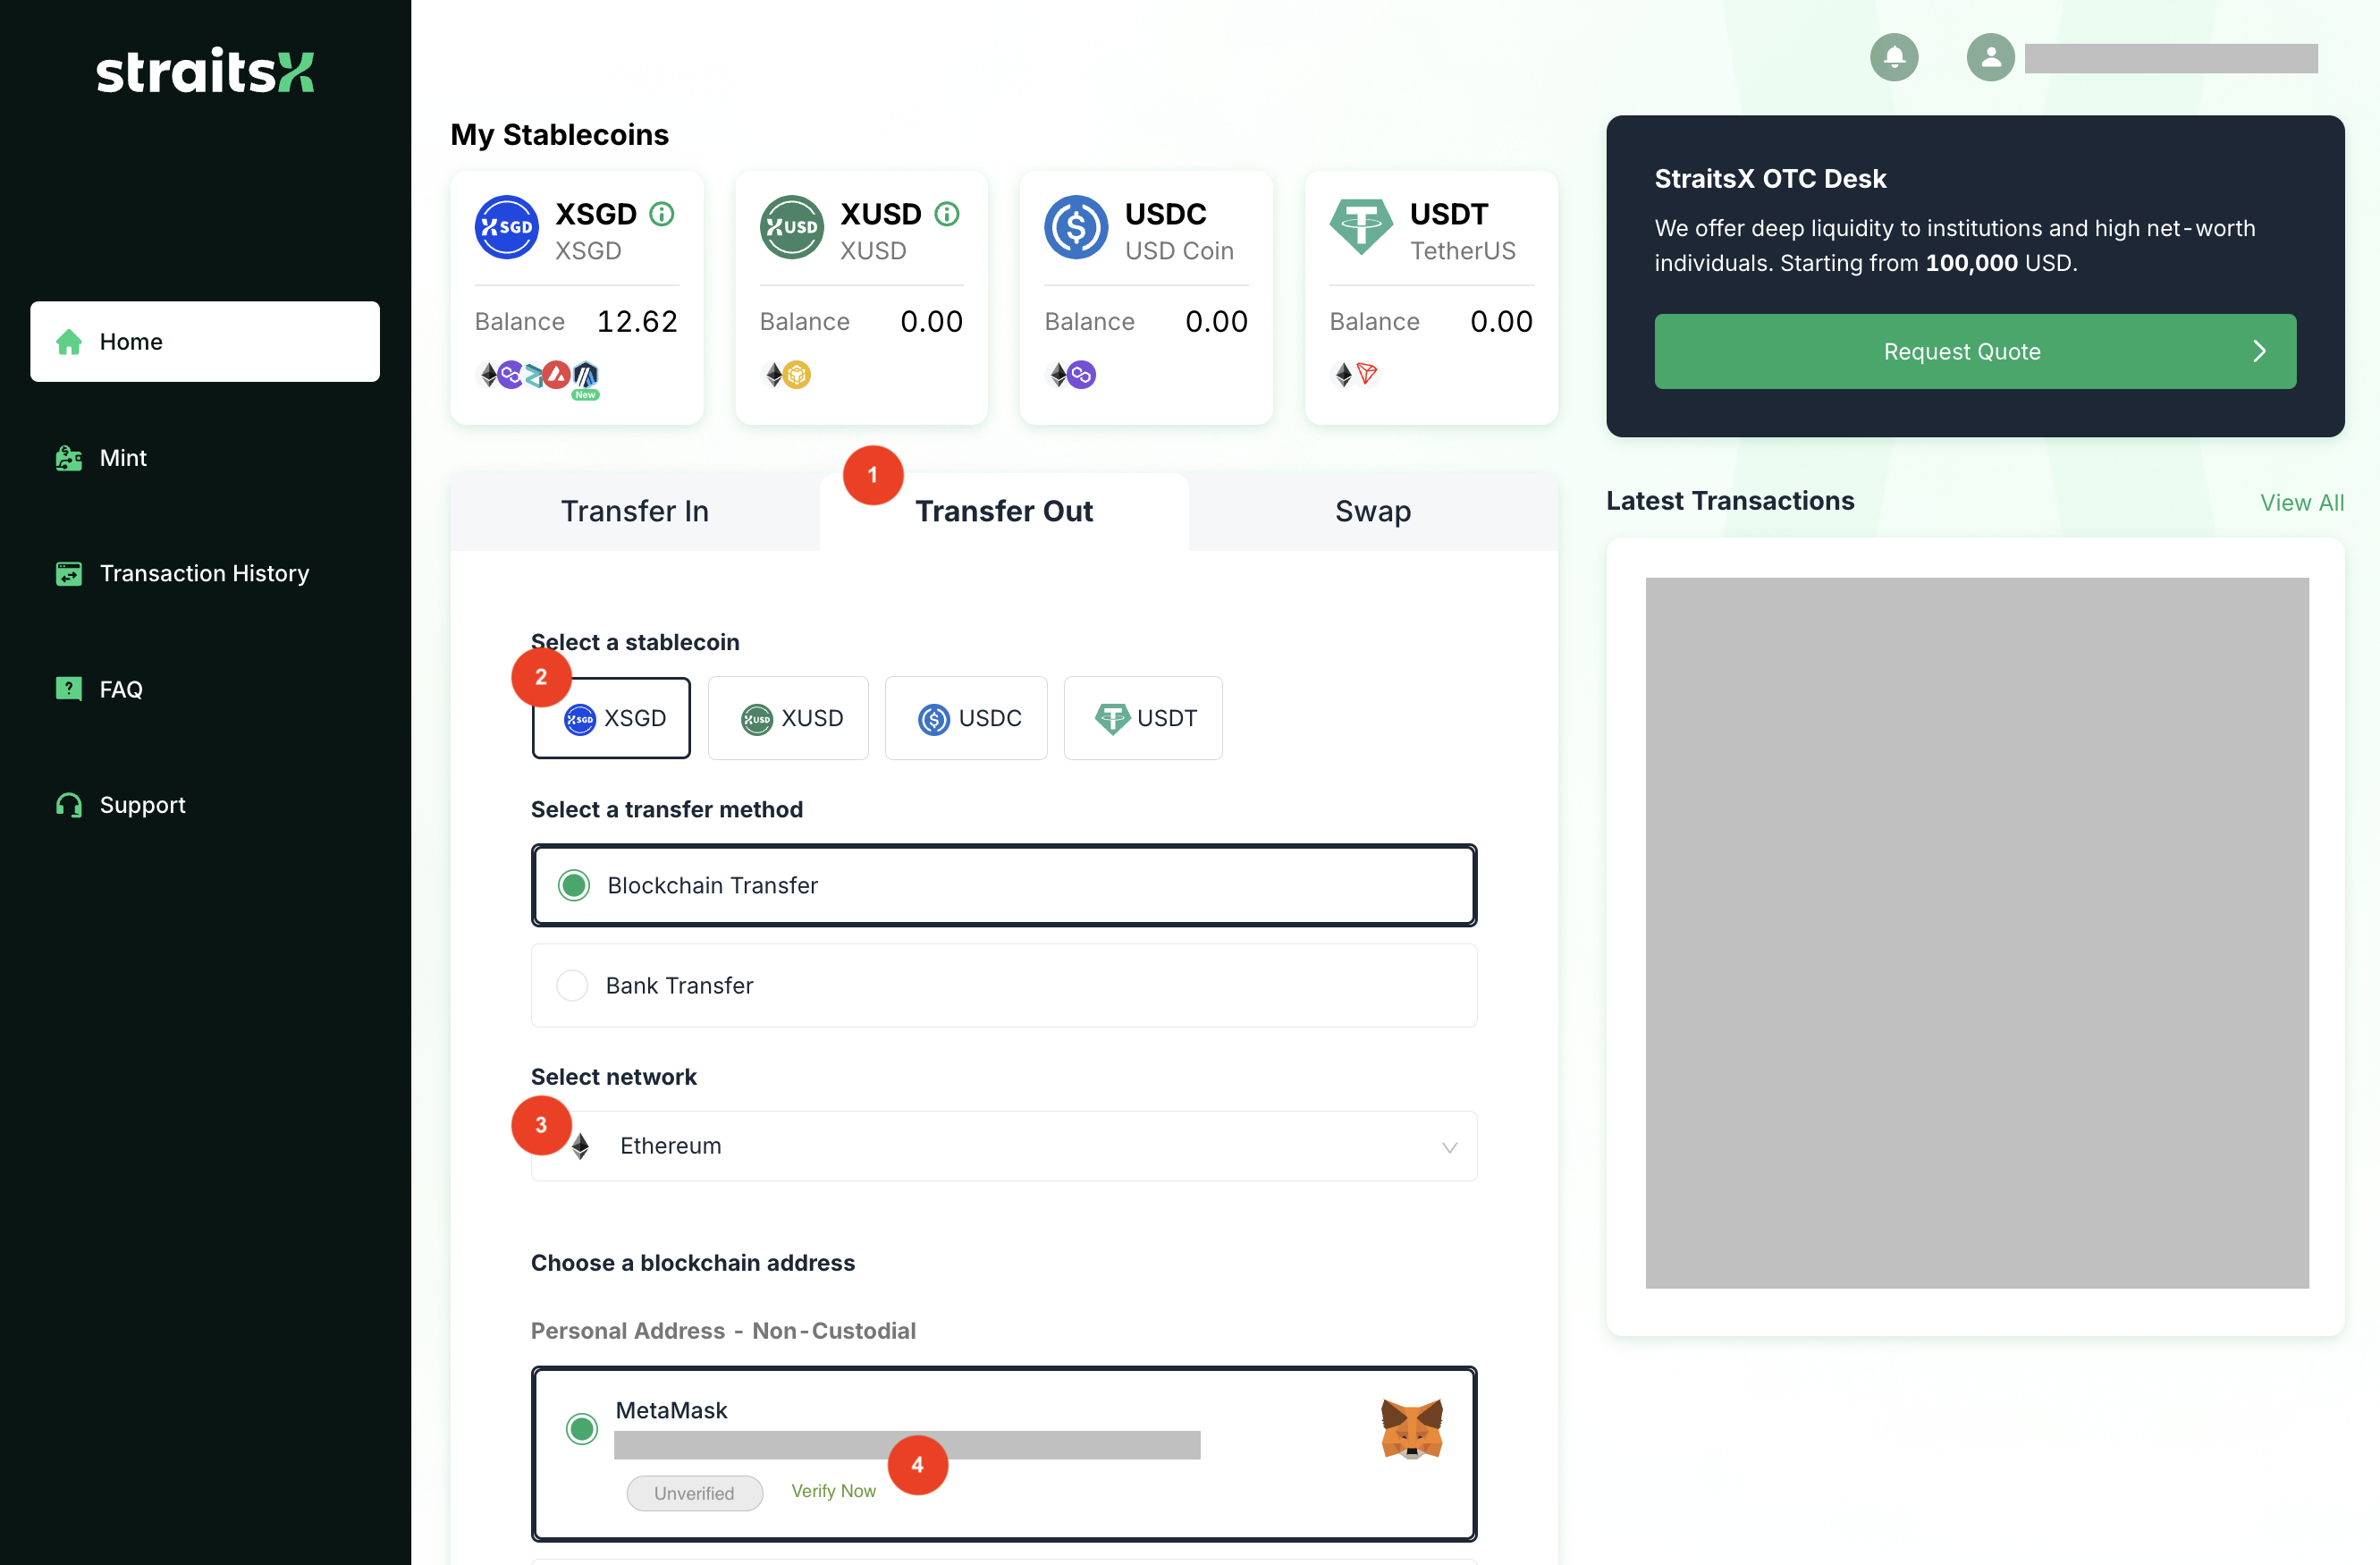Click the USDC coin card icon

click(1076, 227)
